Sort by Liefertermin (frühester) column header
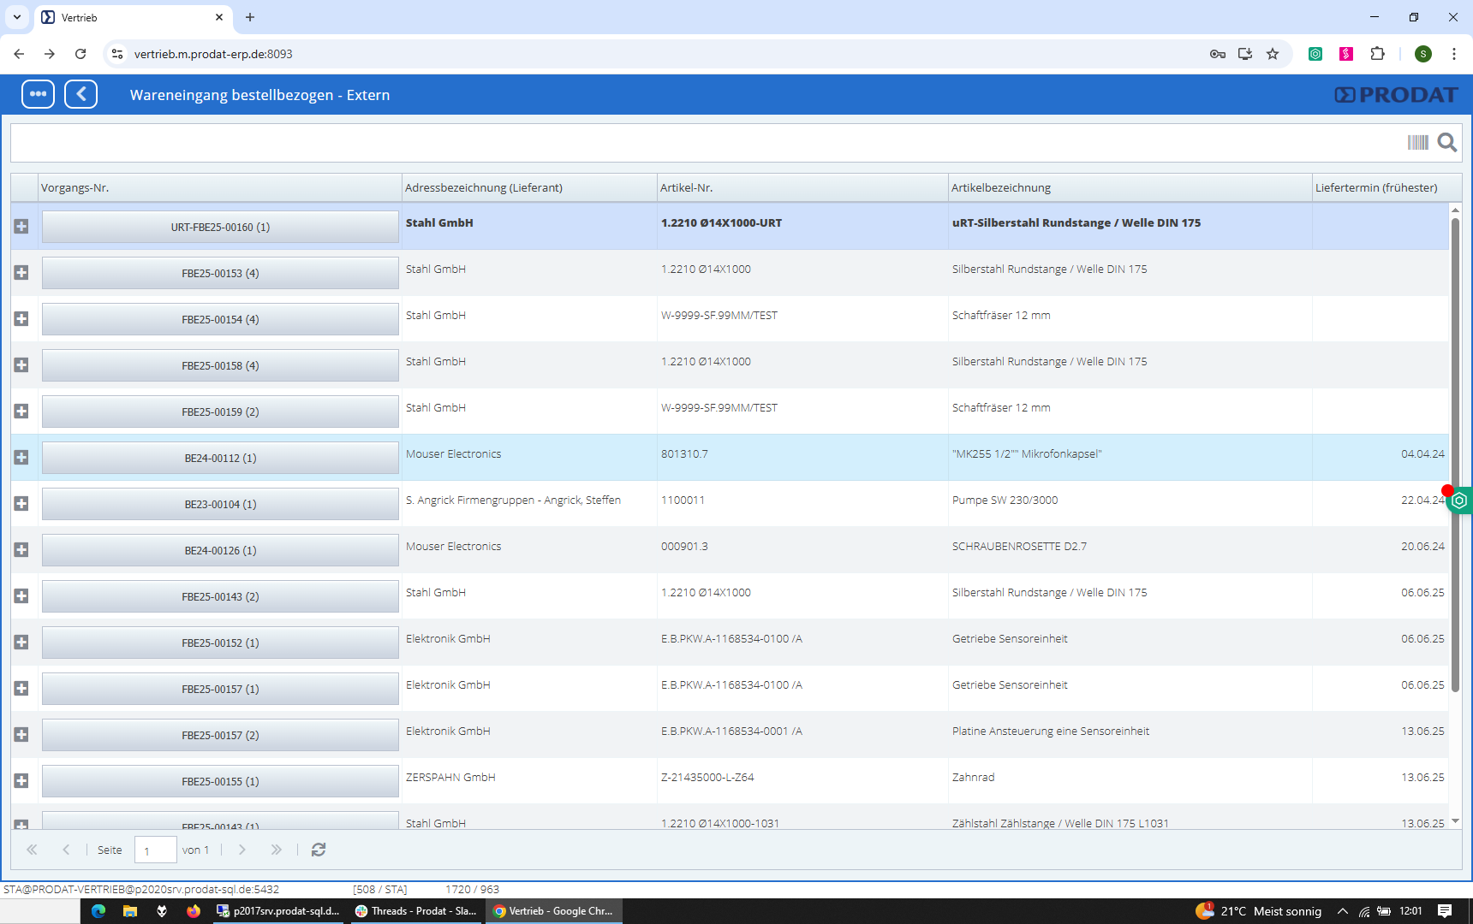Screen dimensions: 1473x924 (x=1379, y=187)
